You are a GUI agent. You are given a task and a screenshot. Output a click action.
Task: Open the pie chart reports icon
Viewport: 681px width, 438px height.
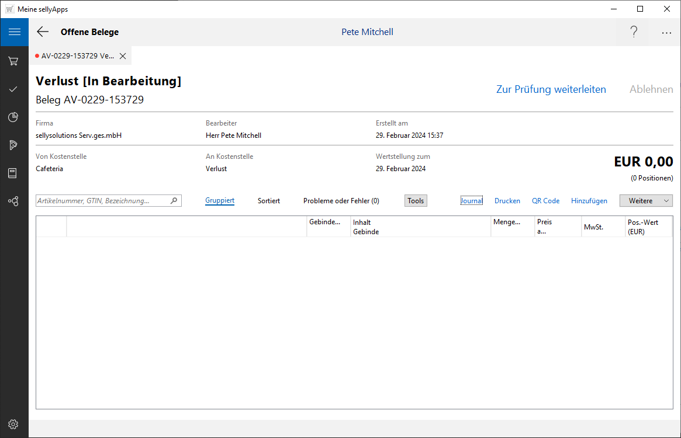pyautogui.click(x=13, y=117)
